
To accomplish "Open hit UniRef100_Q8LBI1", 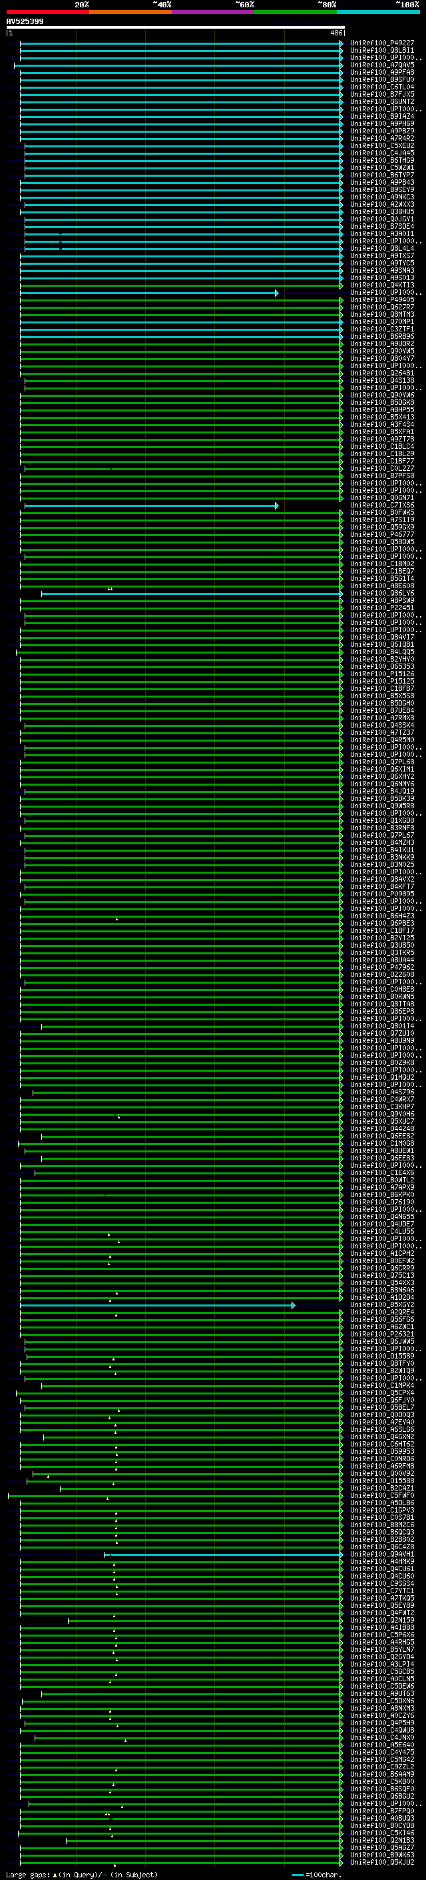I will (382, 51).
